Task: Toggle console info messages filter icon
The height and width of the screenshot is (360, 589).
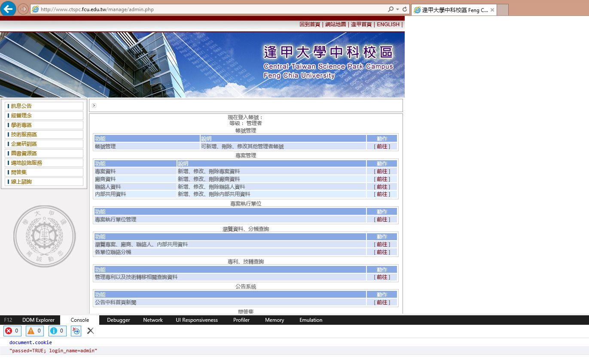Action: coord(58,331)
